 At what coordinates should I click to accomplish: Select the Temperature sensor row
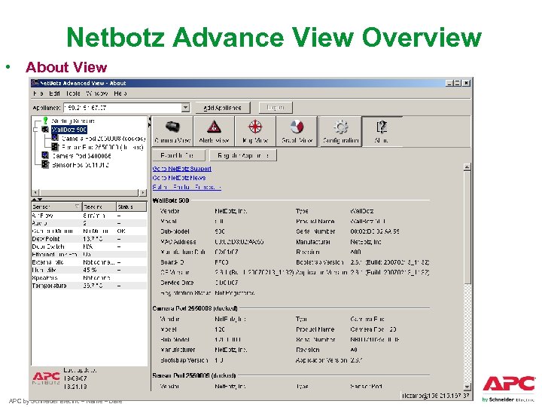coord(89,286)
